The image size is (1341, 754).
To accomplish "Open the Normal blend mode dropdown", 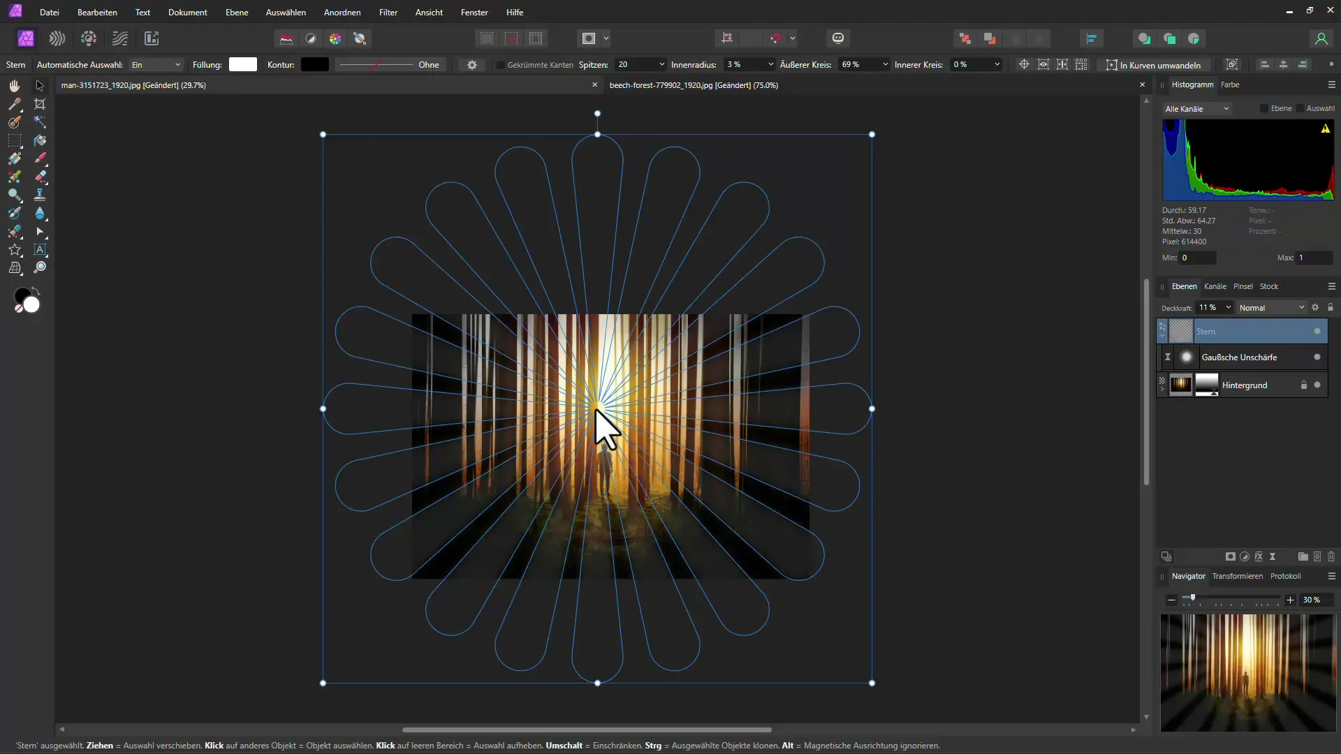I will pos(1271,308).
